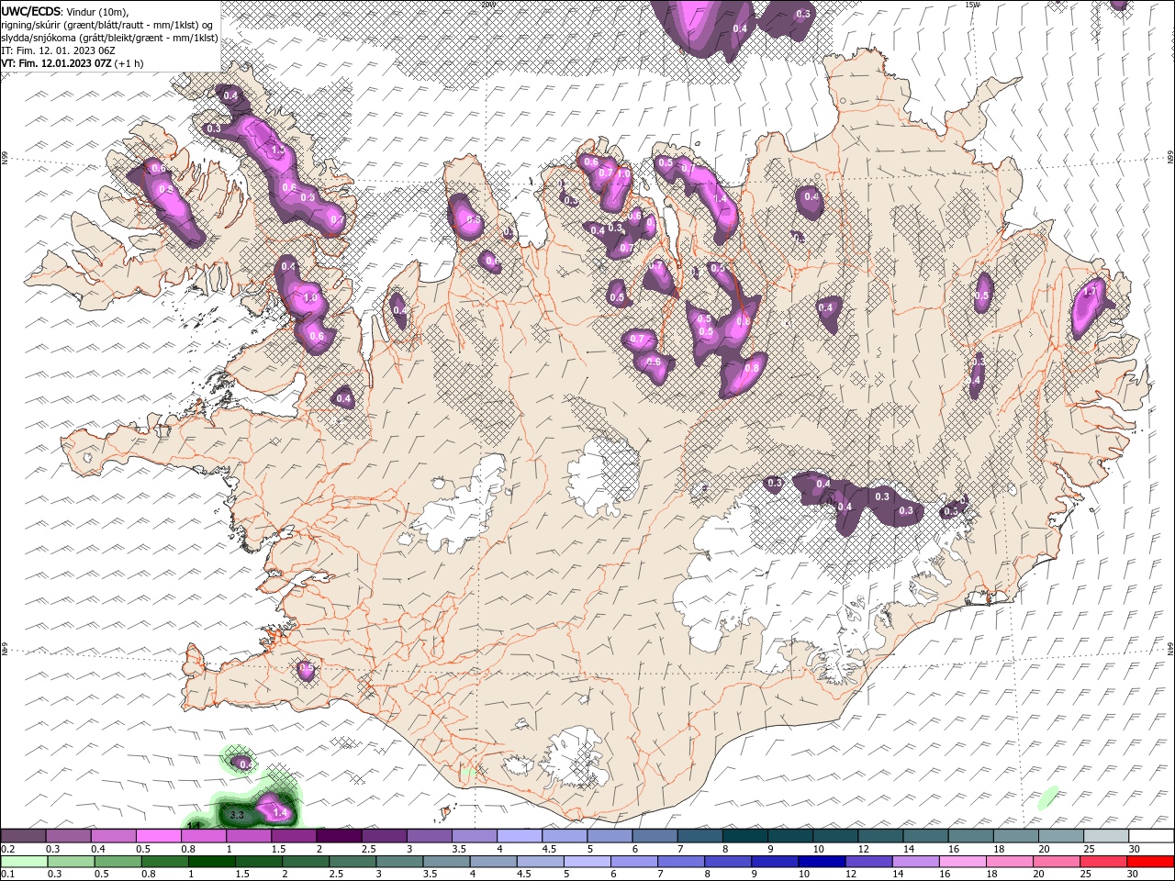Viewport: 1175px width, 881px height.
Task: Pick lower scale swatch above the 10 label
Action: coord(822,862)
